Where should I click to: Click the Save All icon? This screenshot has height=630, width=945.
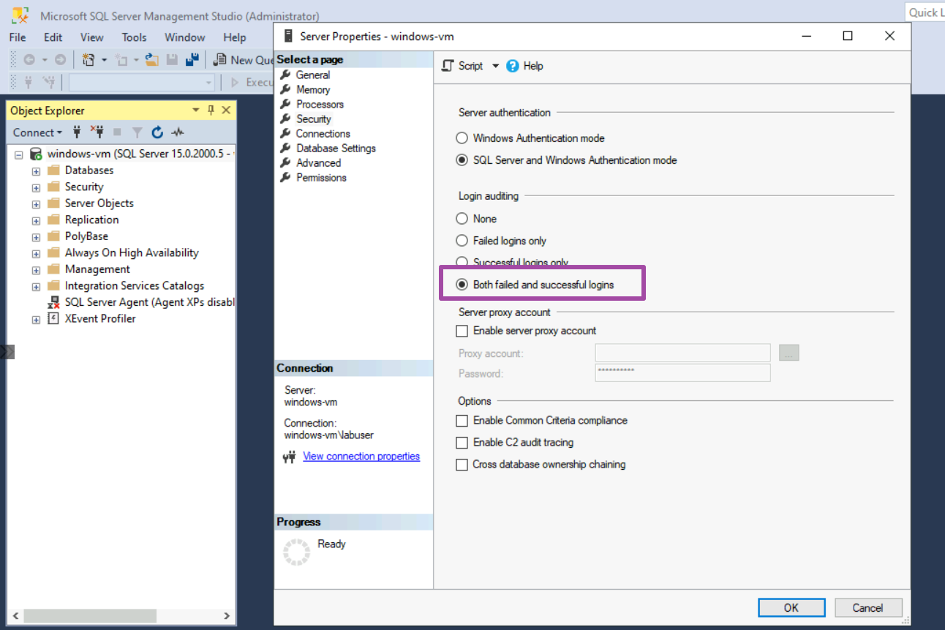click(x=192, y=60)
